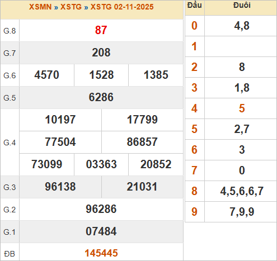Click the G.5 row label

[x=10, y=98]
